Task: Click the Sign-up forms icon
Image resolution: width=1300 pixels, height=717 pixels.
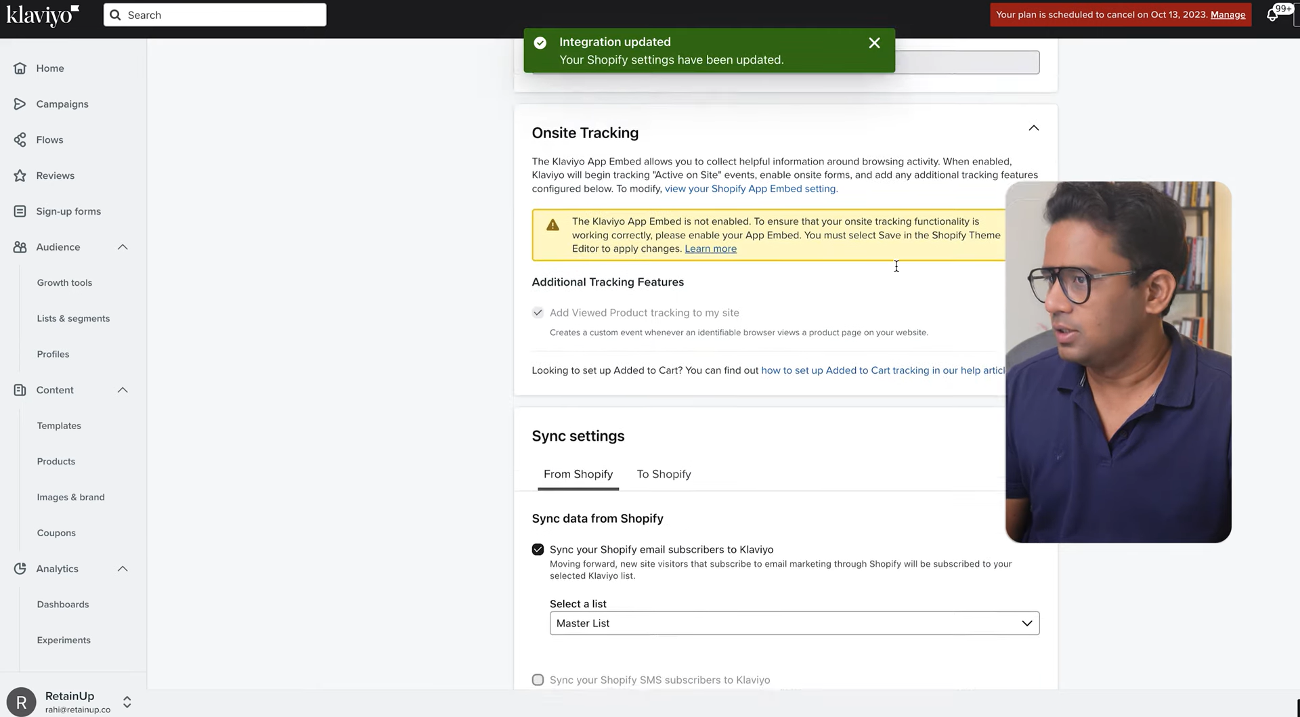Action: (20, 211)
